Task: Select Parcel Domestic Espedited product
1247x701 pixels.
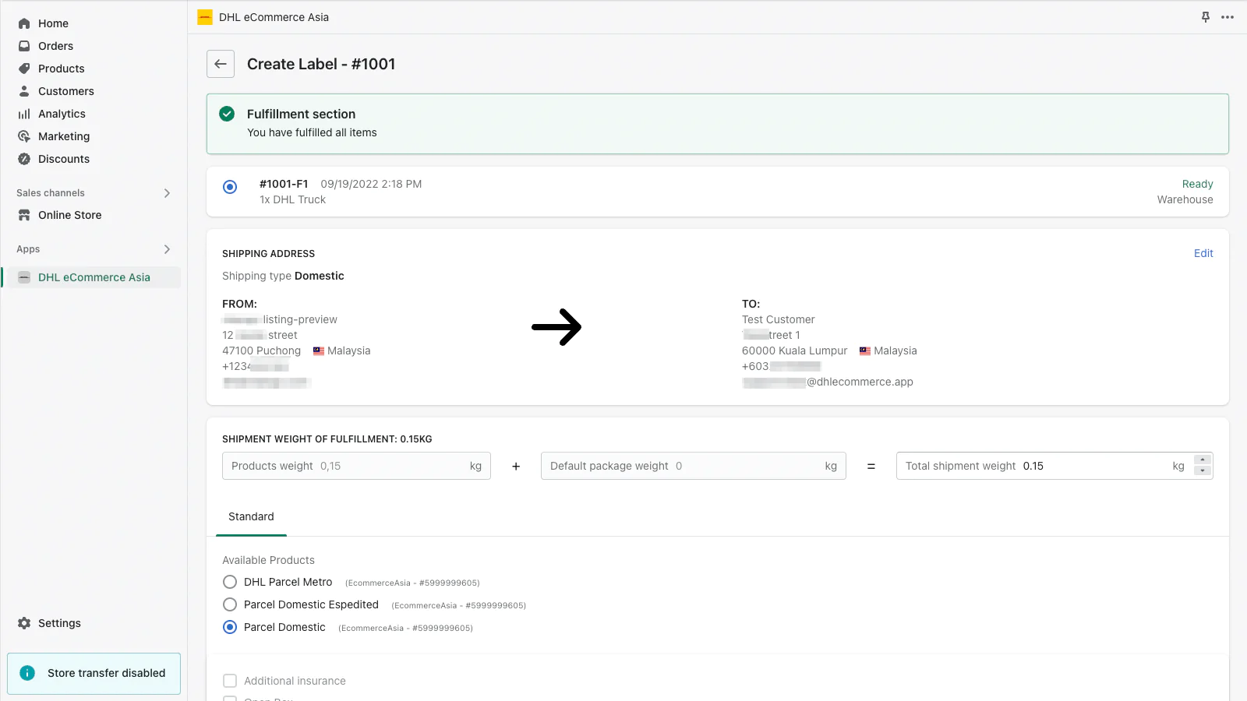Action: point(230,604)
